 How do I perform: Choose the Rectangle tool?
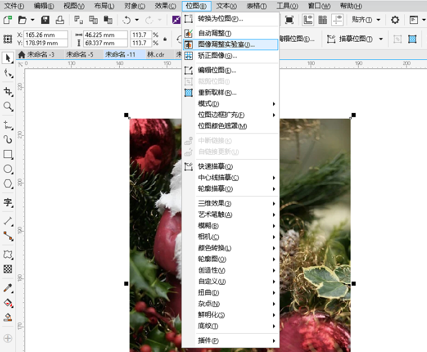coord(8,154)
